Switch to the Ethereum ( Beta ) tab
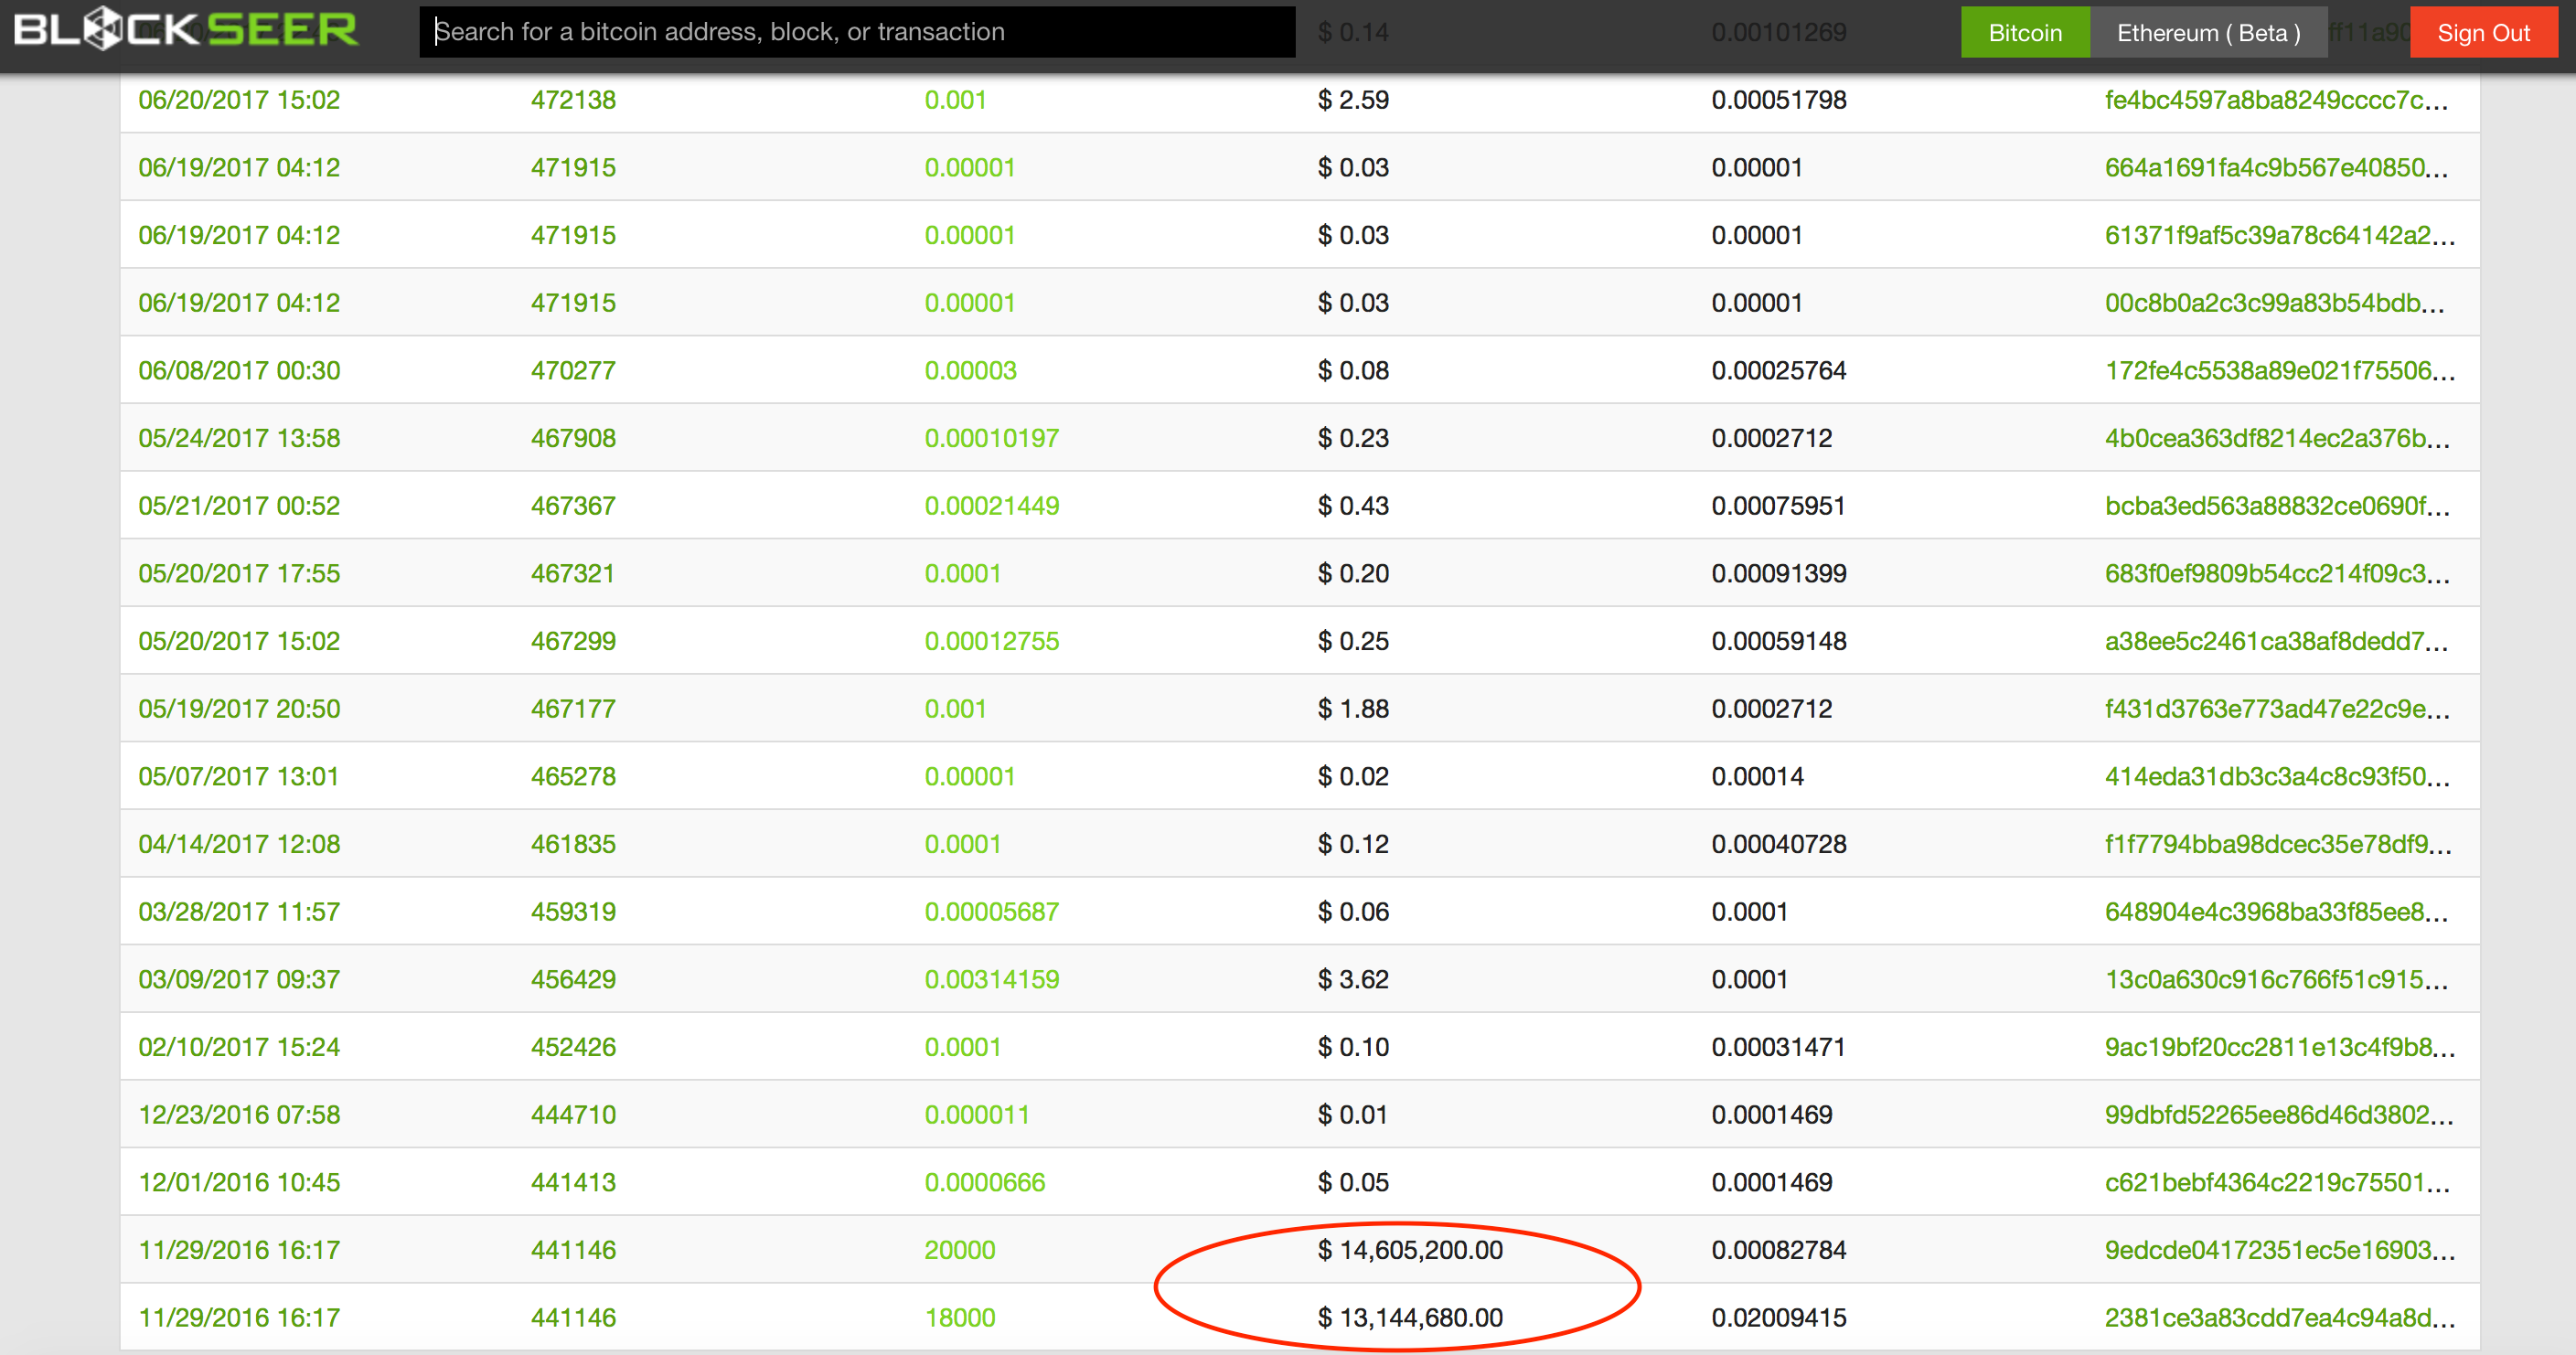Image resolution: width=2576 pixels, height=1355 pixels. [x=2208, y=32]
